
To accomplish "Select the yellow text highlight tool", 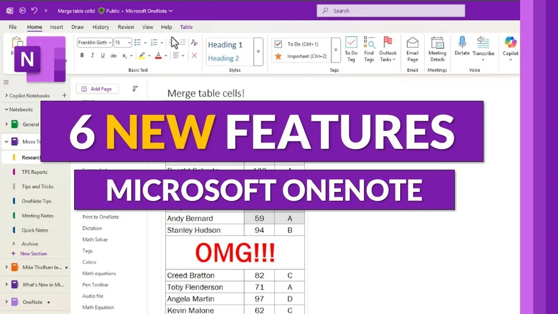I will point(142,56).
